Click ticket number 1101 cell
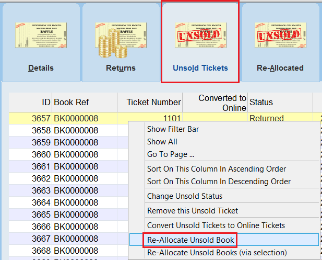 coord(150,117)
